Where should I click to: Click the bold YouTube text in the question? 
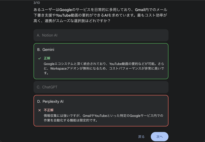[63, 15]
